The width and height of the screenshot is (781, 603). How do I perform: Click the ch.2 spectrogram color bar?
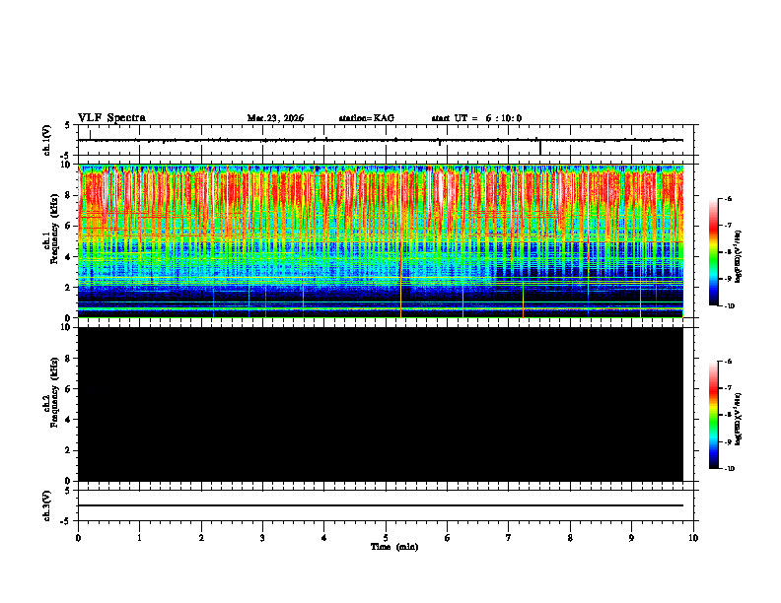coord(714,415)
